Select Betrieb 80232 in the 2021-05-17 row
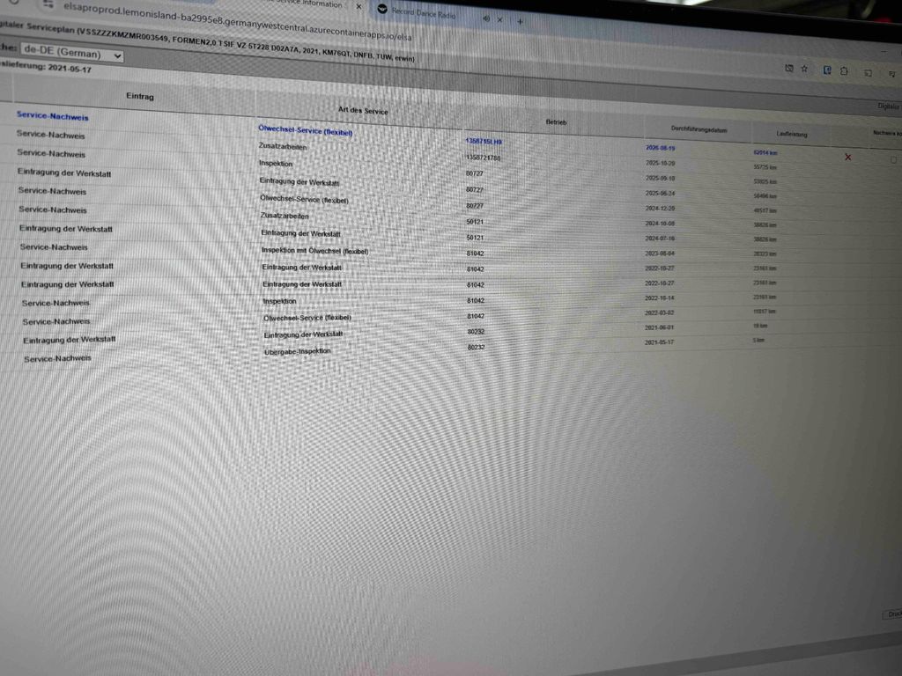Viewport: 902px width, 676px height. (476, 347)
